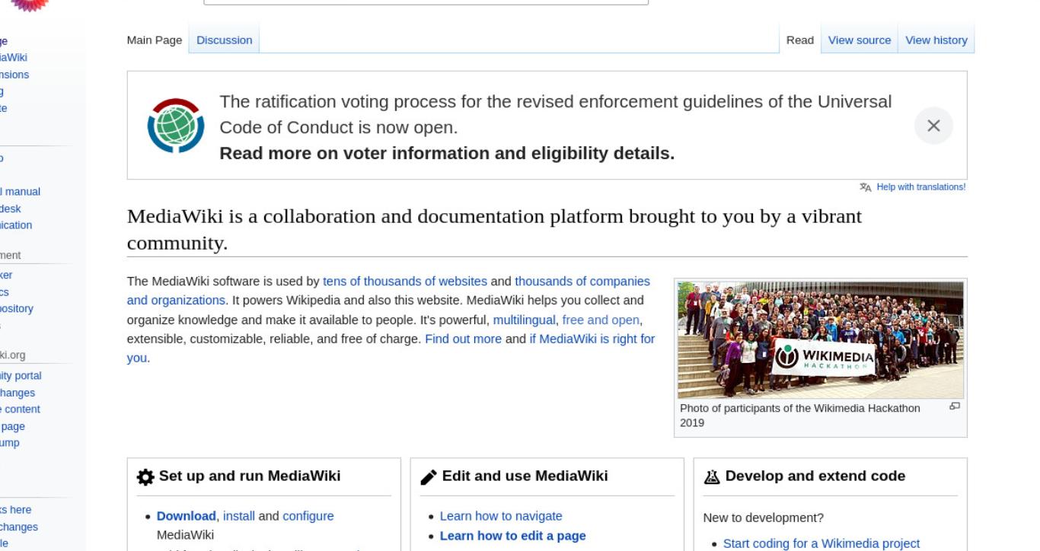The image size is (1040, 551).
Task: Click the Download link
Action: point(187,516)
